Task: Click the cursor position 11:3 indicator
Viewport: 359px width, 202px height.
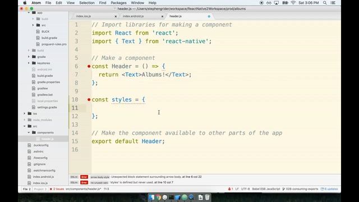Action: click(x=106, y=189)
